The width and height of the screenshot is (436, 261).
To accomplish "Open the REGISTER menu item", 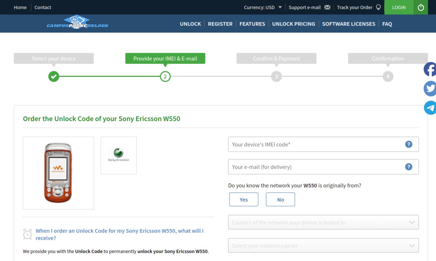I will tap(220, 24).
